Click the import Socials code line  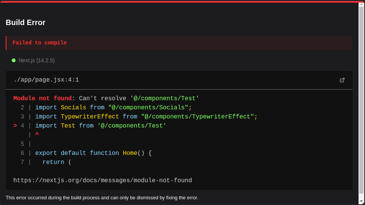106,107
